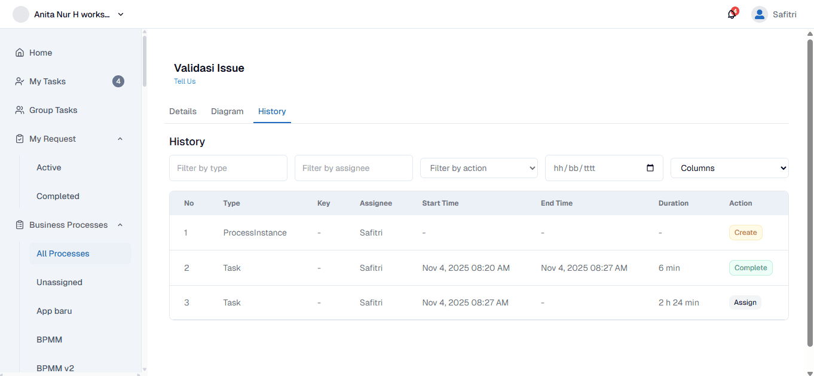Open the Safitri user avatar icon
The width and height of the screenshot is (814, 376).
(759, 14)
